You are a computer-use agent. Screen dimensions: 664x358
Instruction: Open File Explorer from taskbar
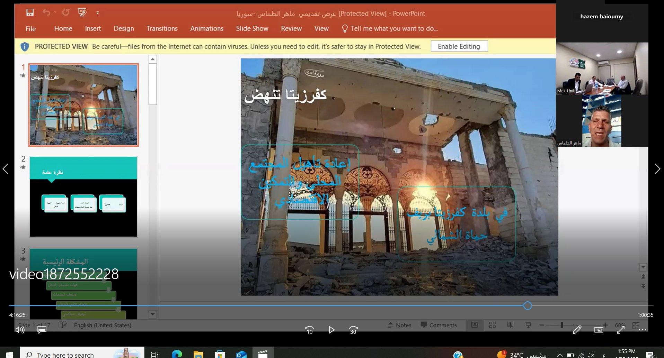(x=198, y=354)
